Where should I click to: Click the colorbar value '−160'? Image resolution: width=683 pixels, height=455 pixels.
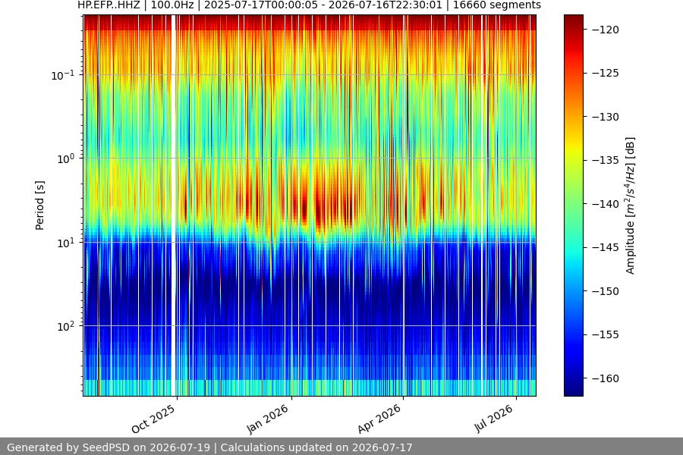pos(606,378)
